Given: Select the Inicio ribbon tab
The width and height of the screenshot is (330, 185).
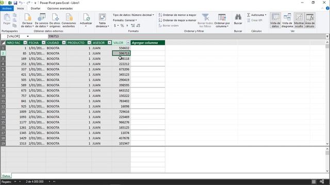Looking at the screenshot, I should [x=21, y=8].
